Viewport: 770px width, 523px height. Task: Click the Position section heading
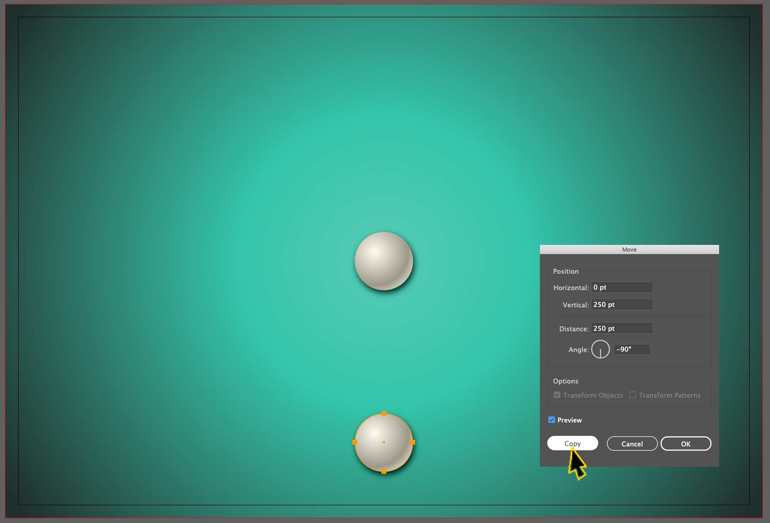pos(566,271)
